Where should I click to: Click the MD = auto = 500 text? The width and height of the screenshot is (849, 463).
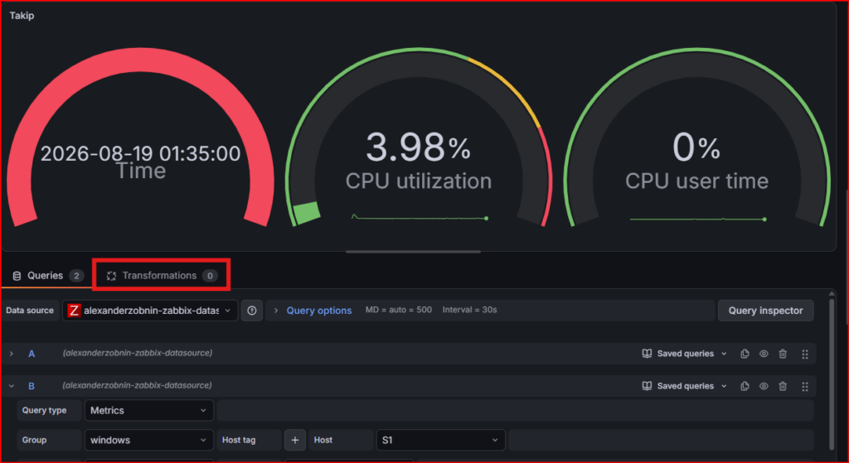click(399, 310)
